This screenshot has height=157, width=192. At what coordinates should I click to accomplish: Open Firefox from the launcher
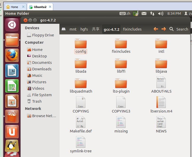[12, 55]
